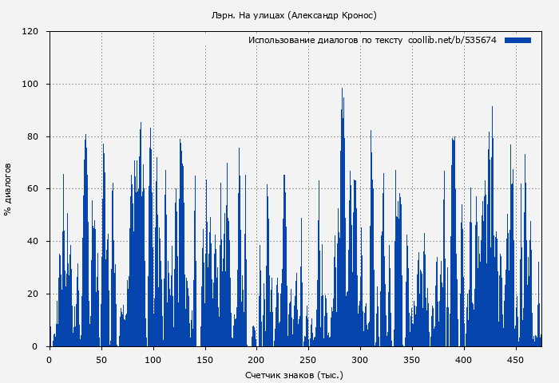Click the chart title "Лэрн. На улицах"
The height and width of the screenshot is (383, 559).
(294, 15)
